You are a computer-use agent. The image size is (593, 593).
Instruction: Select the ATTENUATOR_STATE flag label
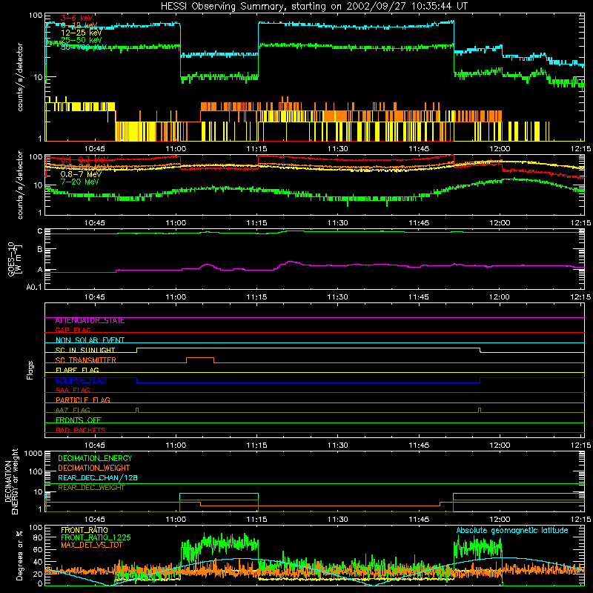(90, 321)
